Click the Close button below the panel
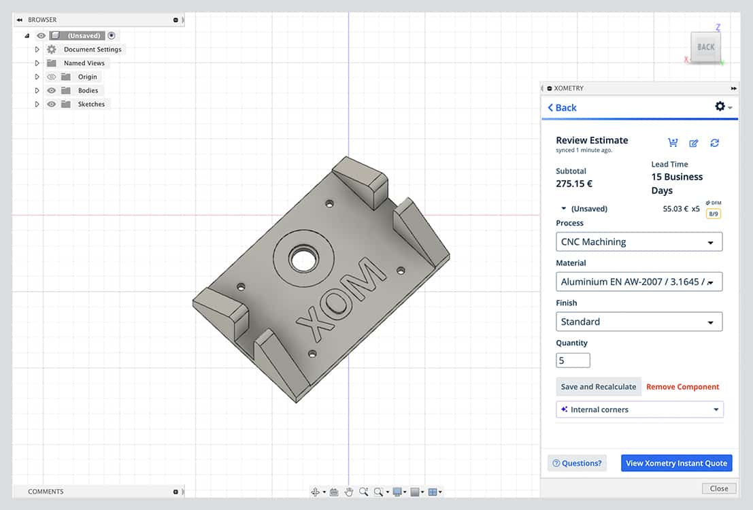This screenshot has width=753, height=510. coord(719,488)
